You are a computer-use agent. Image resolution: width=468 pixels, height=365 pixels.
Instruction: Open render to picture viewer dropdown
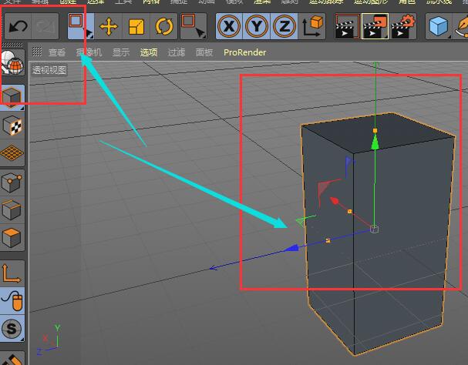tap(375, 28)
